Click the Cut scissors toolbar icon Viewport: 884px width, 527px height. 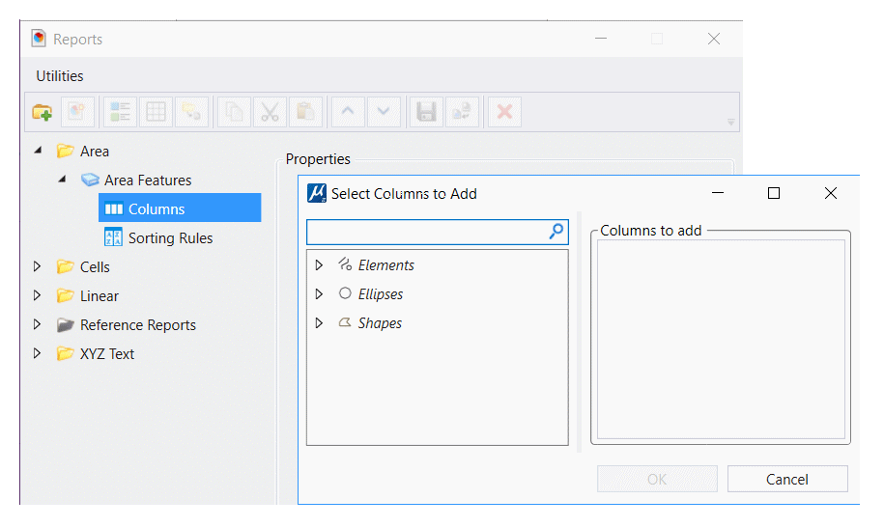270,112
